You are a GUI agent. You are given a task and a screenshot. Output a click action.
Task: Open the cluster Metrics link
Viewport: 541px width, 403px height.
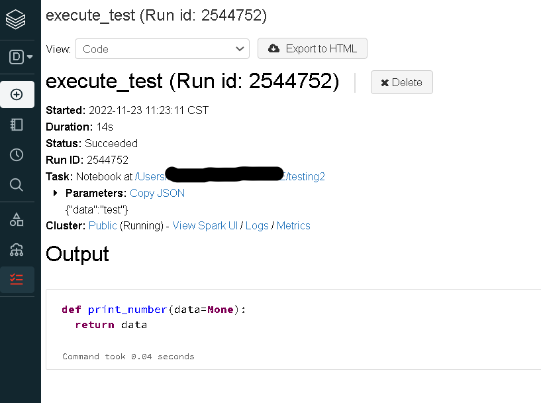click(x=293, y=226)
